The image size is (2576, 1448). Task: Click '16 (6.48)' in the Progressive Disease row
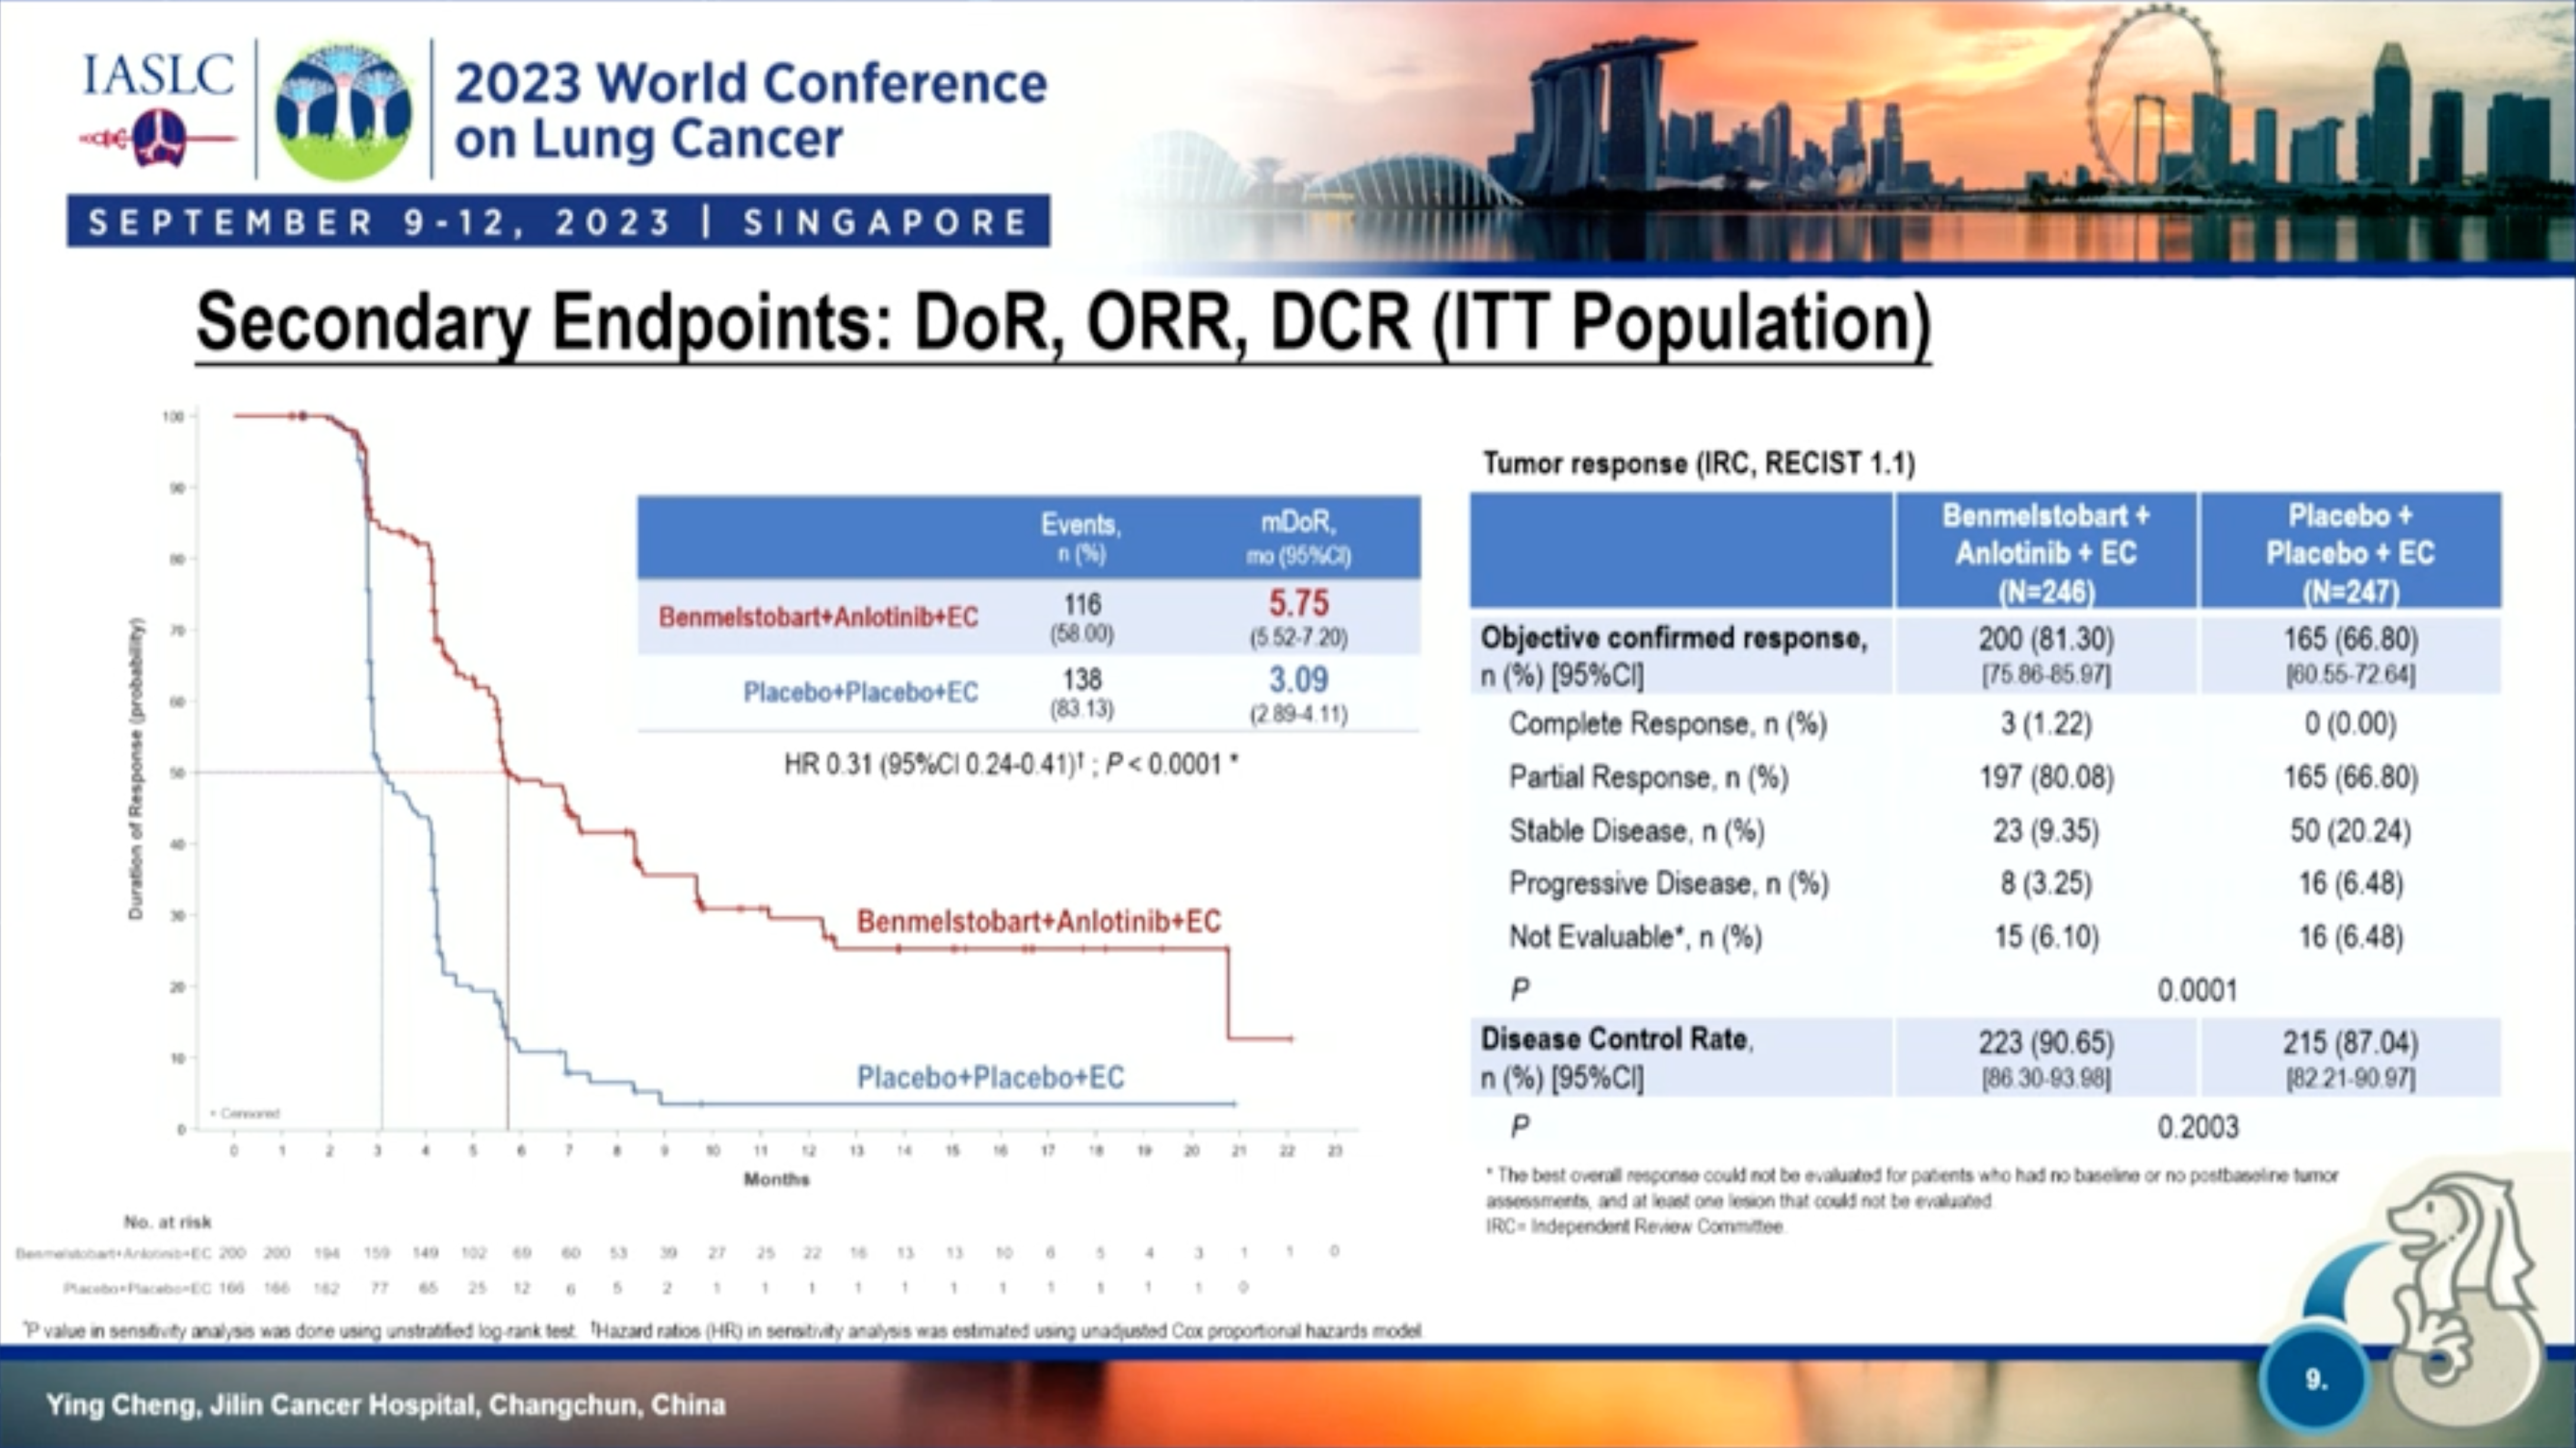2350,884
